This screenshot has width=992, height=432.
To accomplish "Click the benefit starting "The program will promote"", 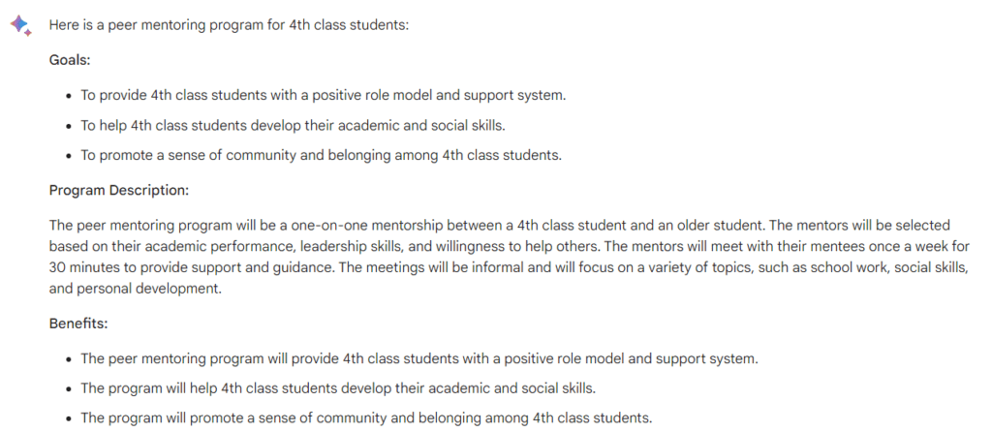I will (x=366, y=418).
